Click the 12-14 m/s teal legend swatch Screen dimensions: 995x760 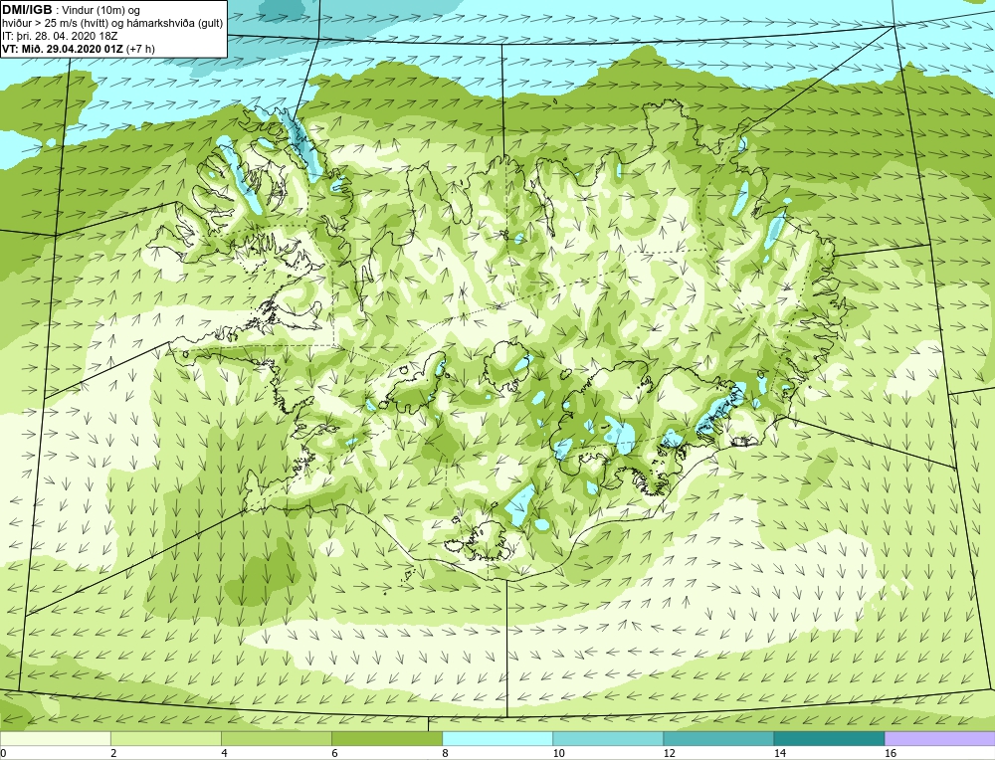(x=717, y=738)
